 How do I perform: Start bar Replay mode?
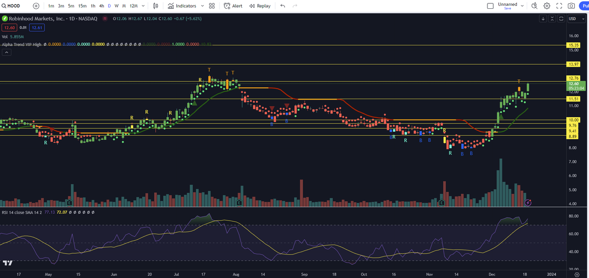coord(260,6)
